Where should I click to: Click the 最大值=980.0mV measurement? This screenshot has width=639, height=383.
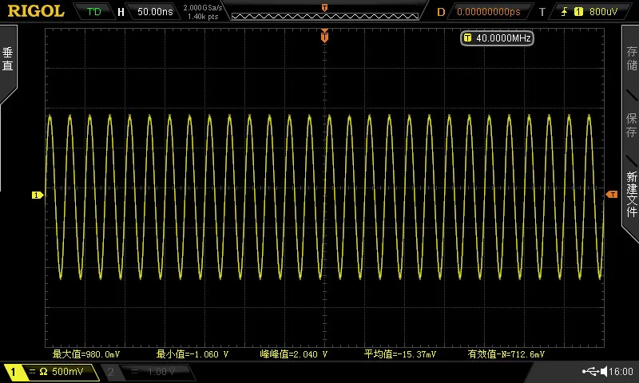[86, 354]
